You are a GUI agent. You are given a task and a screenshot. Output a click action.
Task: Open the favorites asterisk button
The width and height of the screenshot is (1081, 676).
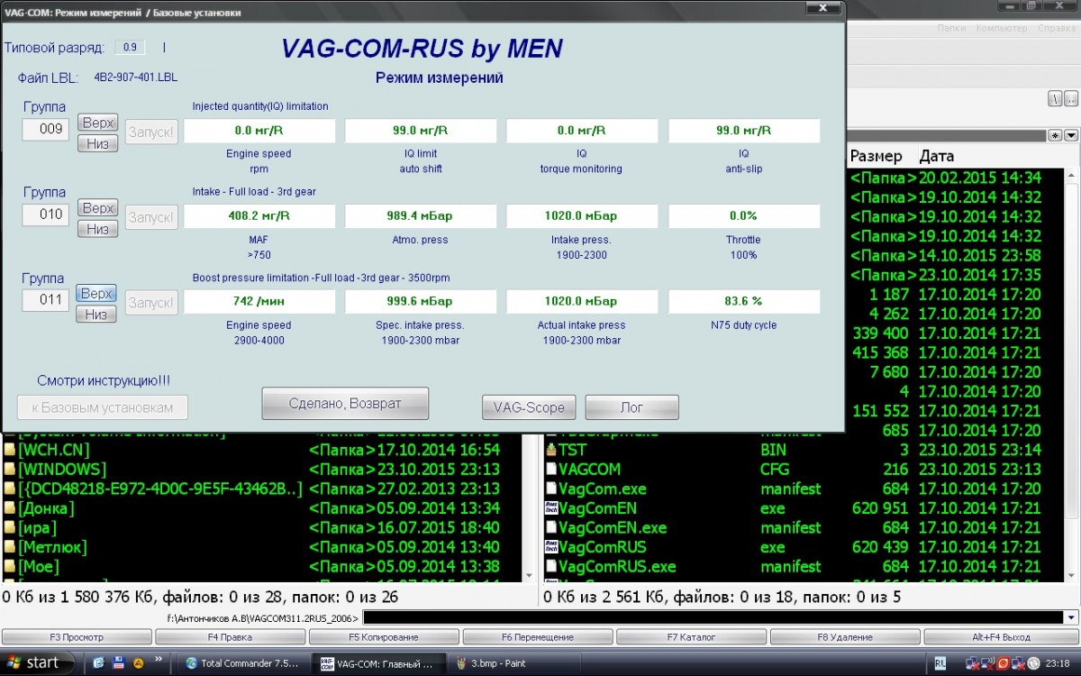tap(1056, 135)
